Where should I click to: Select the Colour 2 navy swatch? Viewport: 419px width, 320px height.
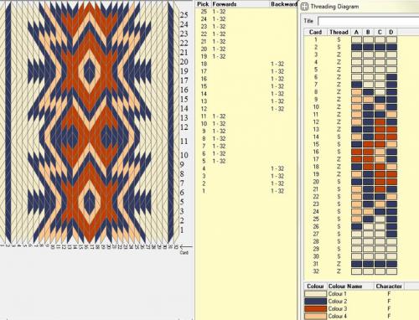(315, 302)
